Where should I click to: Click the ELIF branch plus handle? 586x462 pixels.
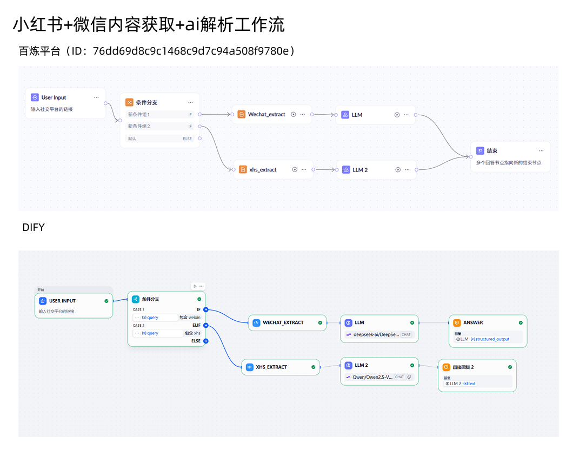[x=206, y=326]
